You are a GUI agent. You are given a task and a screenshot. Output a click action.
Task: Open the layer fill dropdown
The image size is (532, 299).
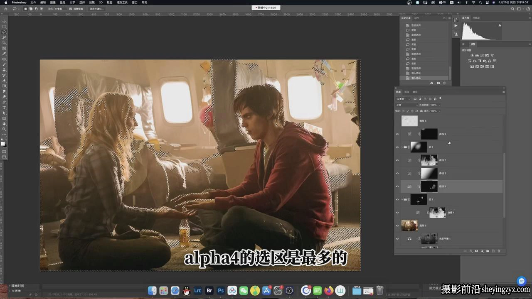click(439, 111)
